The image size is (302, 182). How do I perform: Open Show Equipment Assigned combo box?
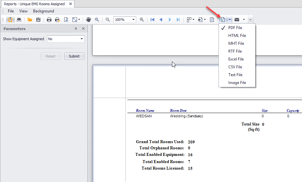coord(66,39)
